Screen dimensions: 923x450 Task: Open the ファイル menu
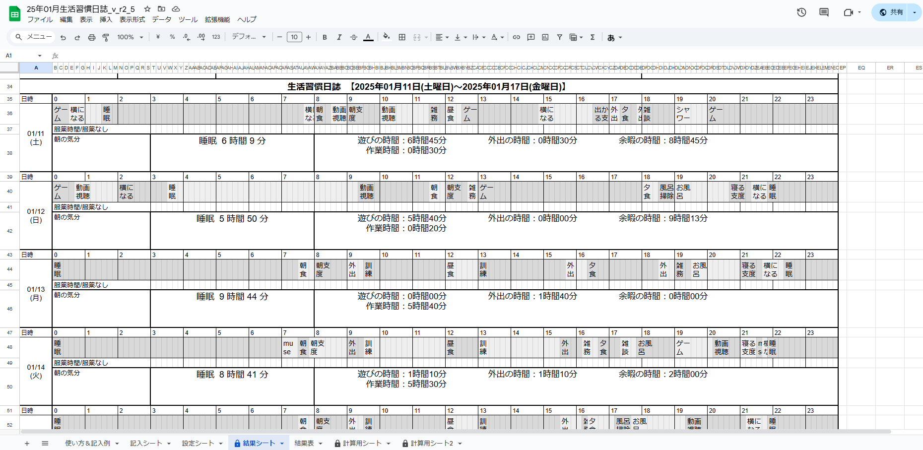coord(40,20)
